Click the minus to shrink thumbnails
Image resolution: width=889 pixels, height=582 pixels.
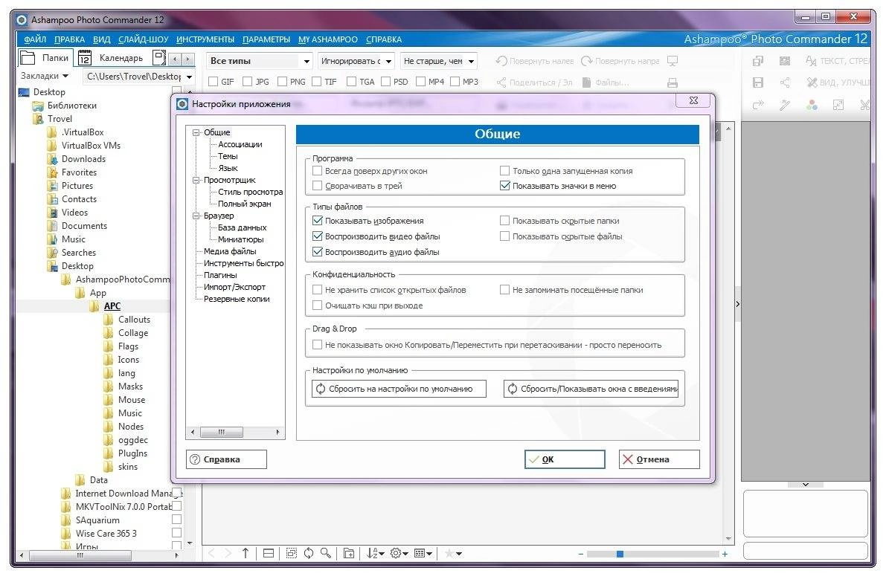point(580,554)
